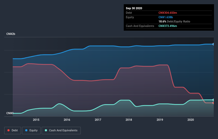The image size is (218, 139).
Task: Click the CN¥373.496m cash value
Action: point(168,26)
